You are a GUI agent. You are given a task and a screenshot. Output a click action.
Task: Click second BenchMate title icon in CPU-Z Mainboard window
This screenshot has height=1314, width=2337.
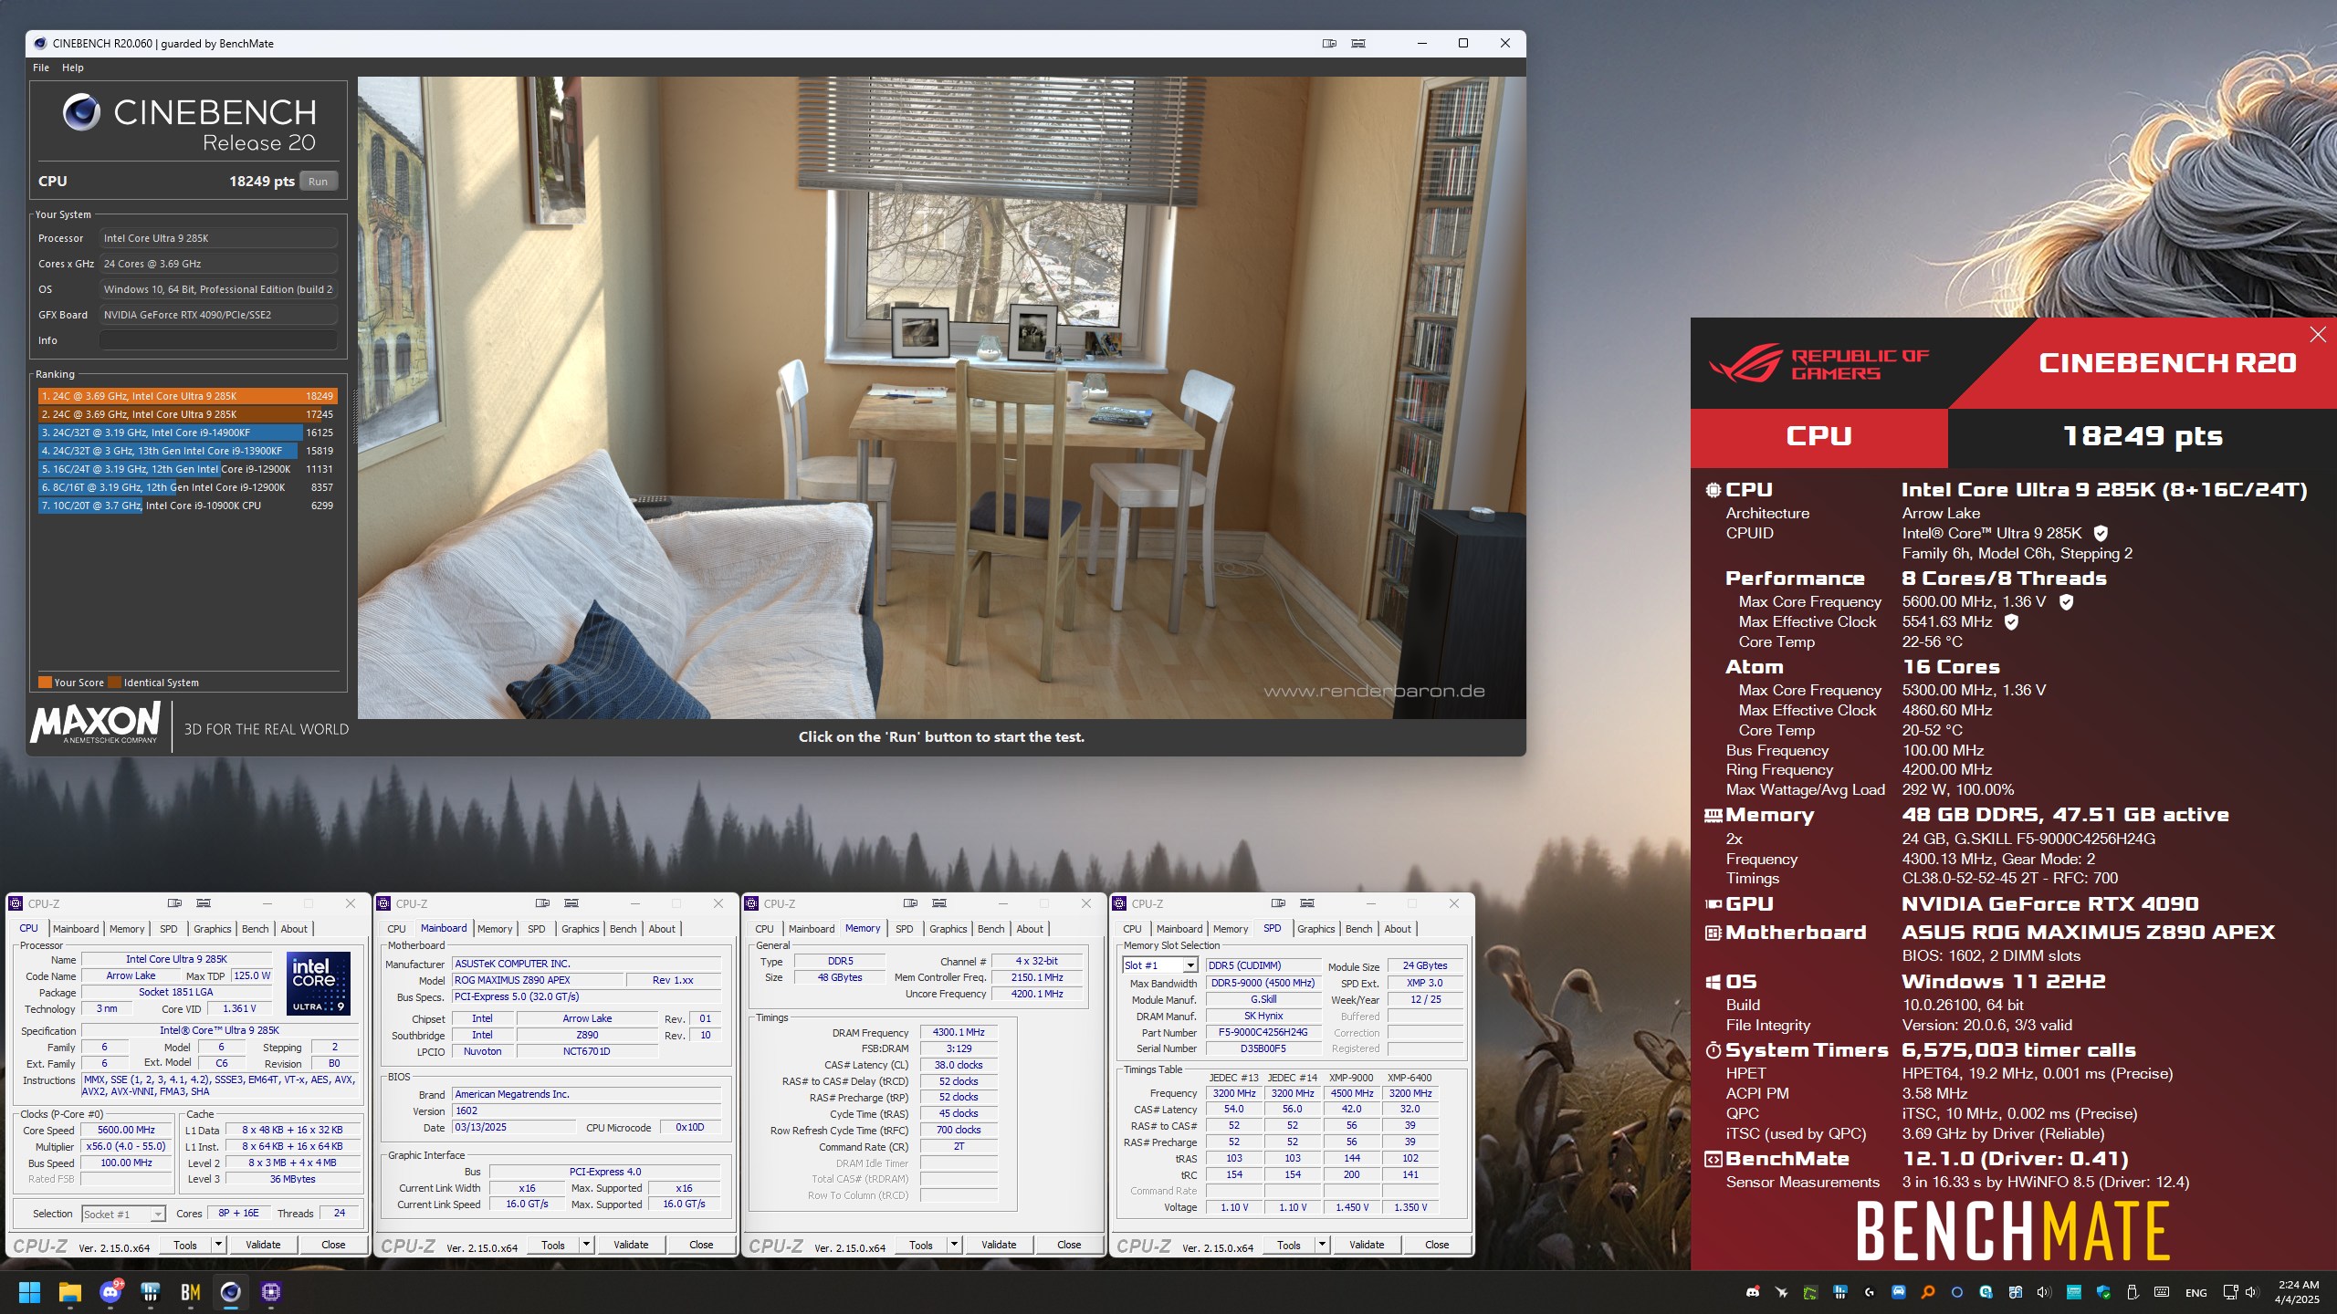tap(571, 903)
